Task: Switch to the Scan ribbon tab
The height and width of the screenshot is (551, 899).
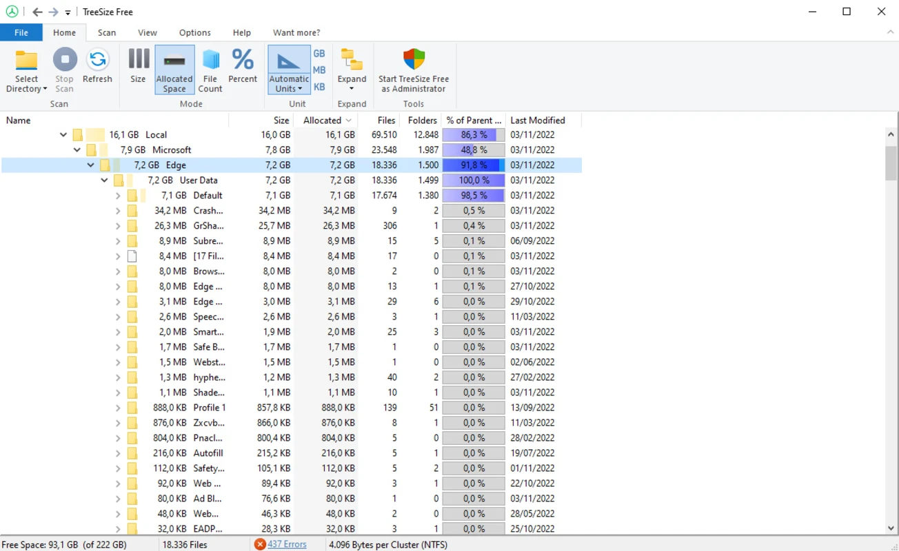Action: (106, 32)
